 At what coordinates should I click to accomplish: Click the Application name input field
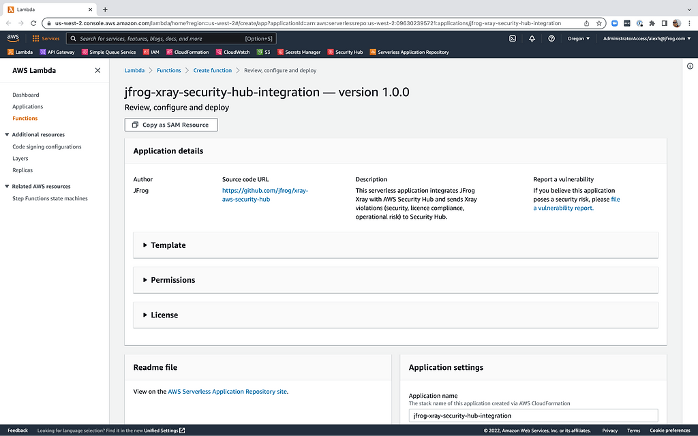click(533, 416)
